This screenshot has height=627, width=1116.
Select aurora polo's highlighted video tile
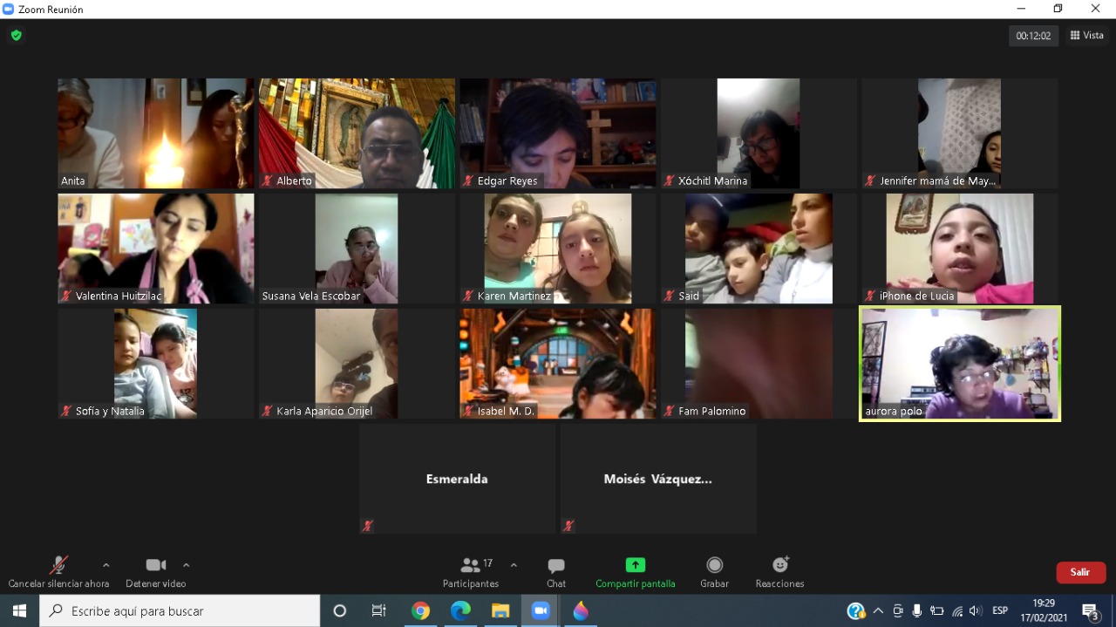tap(959, 364)
